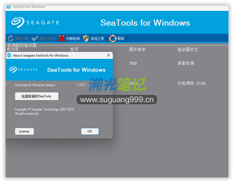234x183 pixels.
Task: Open the 帮助 menu
Action: coord(121,38)
